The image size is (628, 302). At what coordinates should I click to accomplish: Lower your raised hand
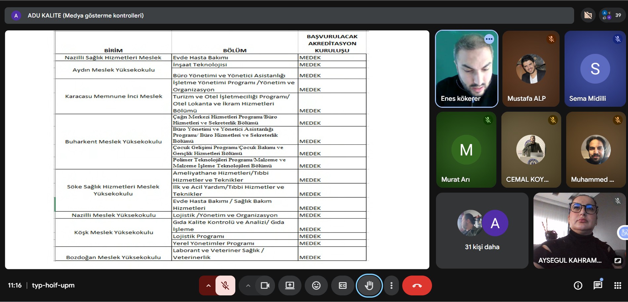tap(369, 285)
